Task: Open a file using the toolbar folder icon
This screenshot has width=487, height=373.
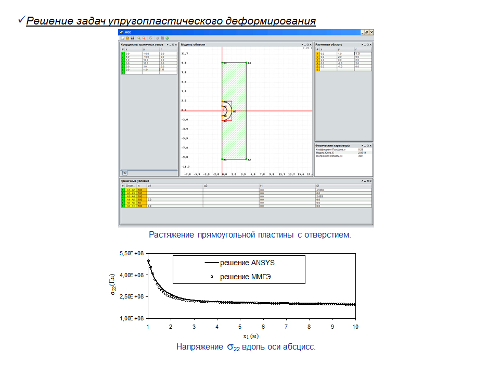Action: pyautogui.click(x=127, y=38)
